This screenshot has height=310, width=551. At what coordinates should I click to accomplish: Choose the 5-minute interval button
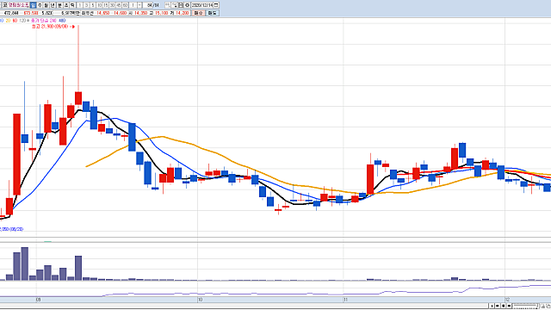tap(93, 5)
